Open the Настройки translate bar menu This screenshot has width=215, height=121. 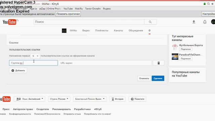coord(208,14)
